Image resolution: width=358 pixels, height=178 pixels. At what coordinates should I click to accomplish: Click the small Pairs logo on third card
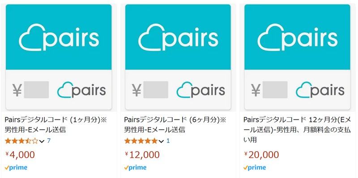[x=320, y=90]
